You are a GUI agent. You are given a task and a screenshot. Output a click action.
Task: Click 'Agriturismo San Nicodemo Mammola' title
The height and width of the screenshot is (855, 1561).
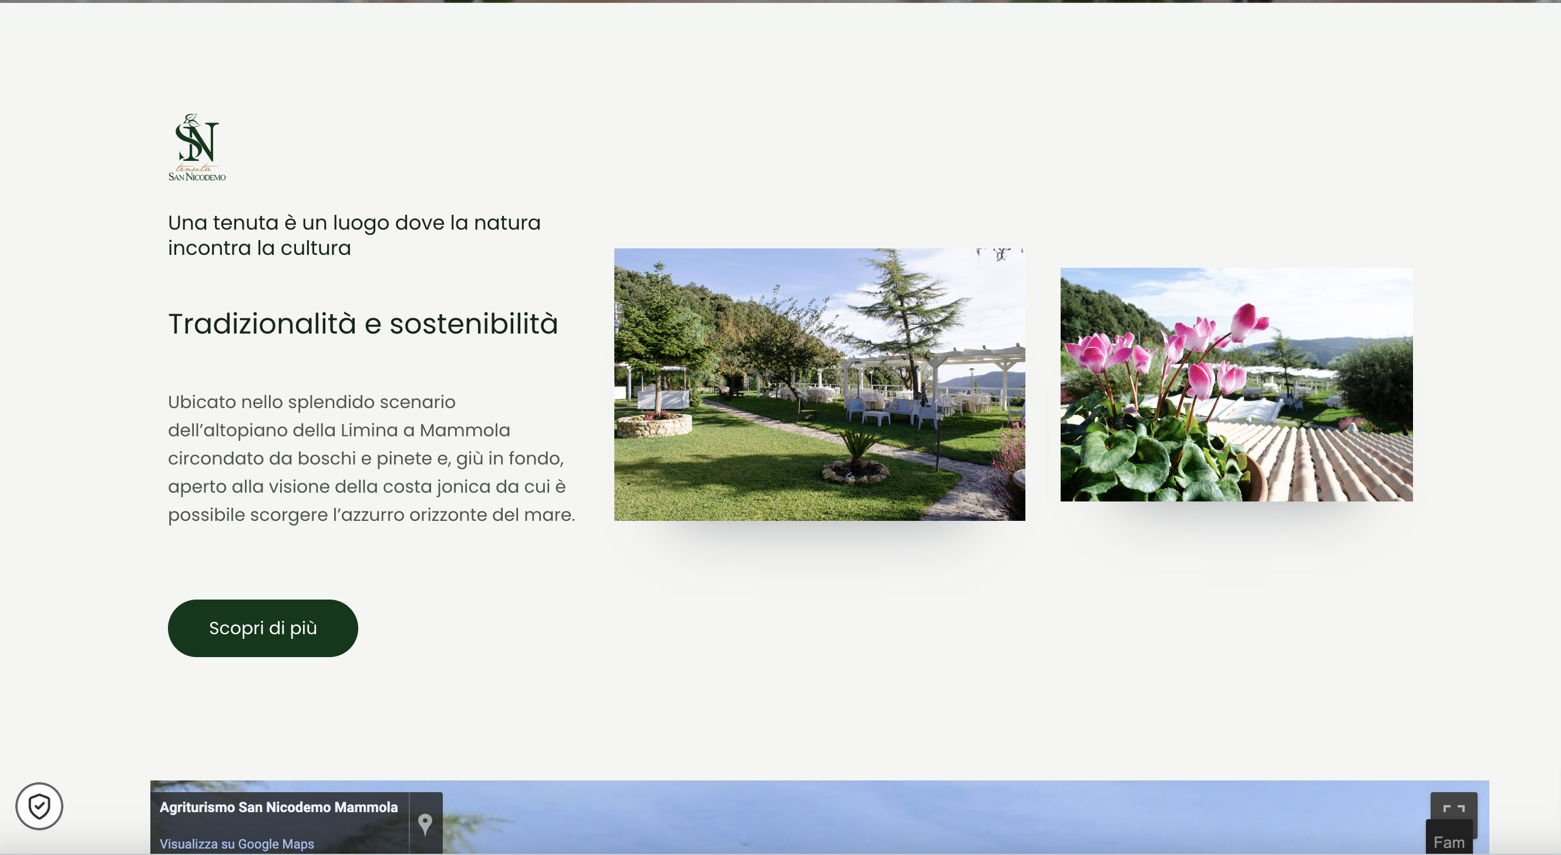pos(279,807)
